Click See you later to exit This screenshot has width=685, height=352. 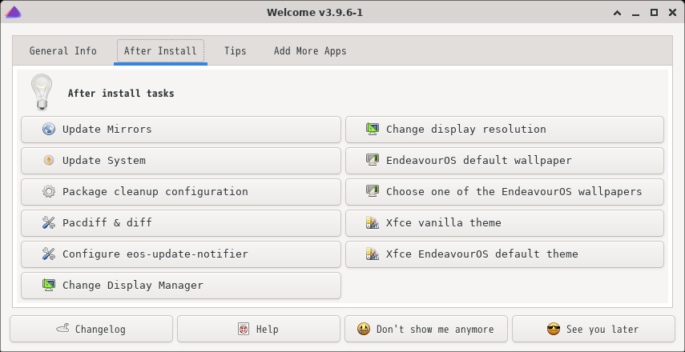(593, 329)
